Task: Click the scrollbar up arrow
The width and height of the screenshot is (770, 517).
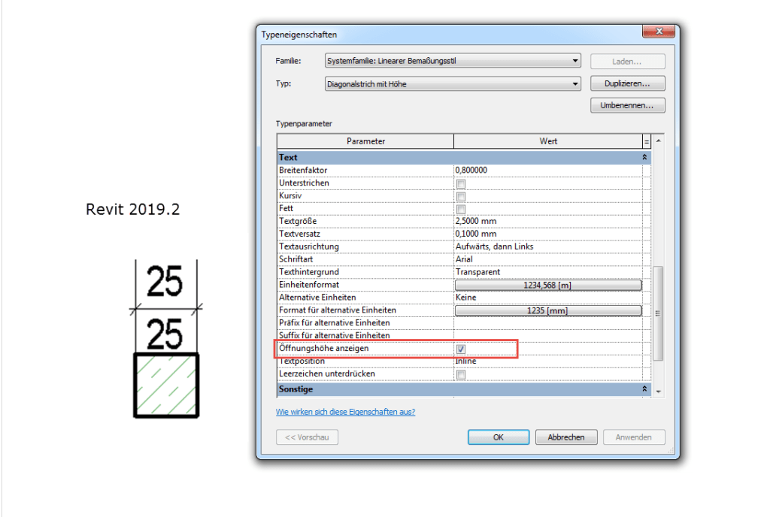Action: point(659,141)
